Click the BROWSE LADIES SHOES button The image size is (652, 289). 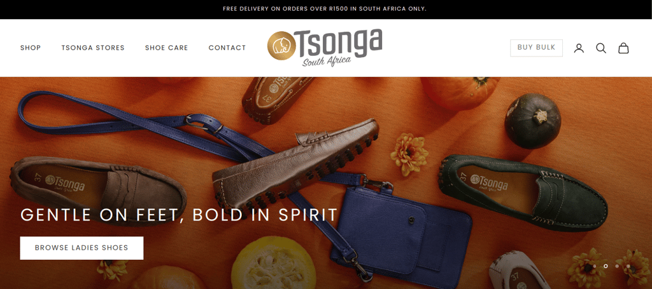(81, 248)
